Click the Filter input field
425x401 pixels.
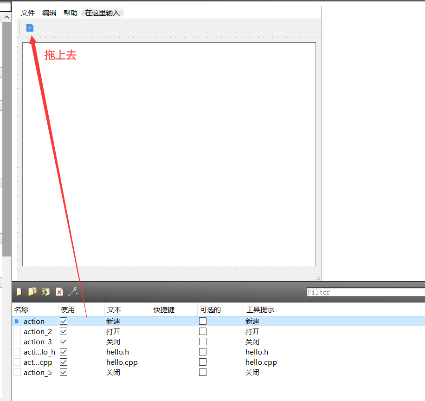coord(366,292)
